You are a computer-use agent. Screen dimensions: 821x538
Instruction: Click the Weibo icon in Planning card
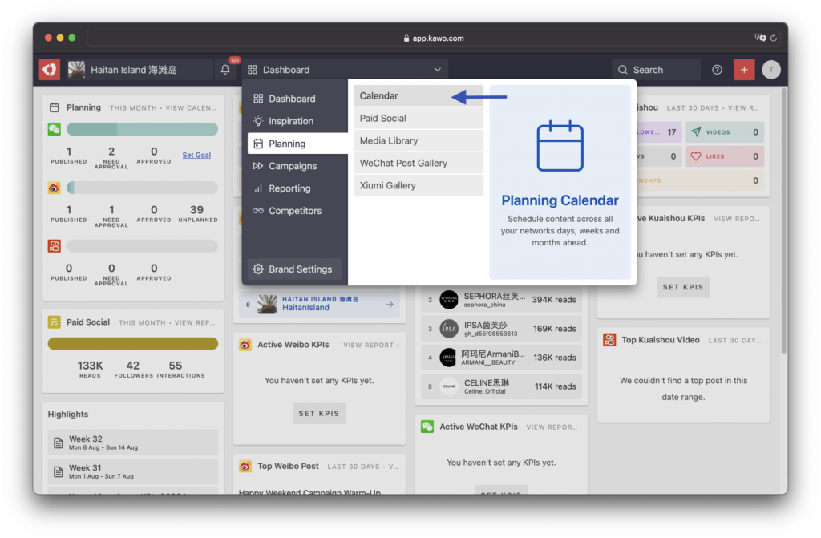[x=55, y=188]
